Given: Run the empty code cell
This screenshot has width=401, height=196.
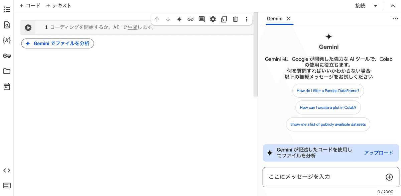Looking at the screenshot, I should pos(28,27).
